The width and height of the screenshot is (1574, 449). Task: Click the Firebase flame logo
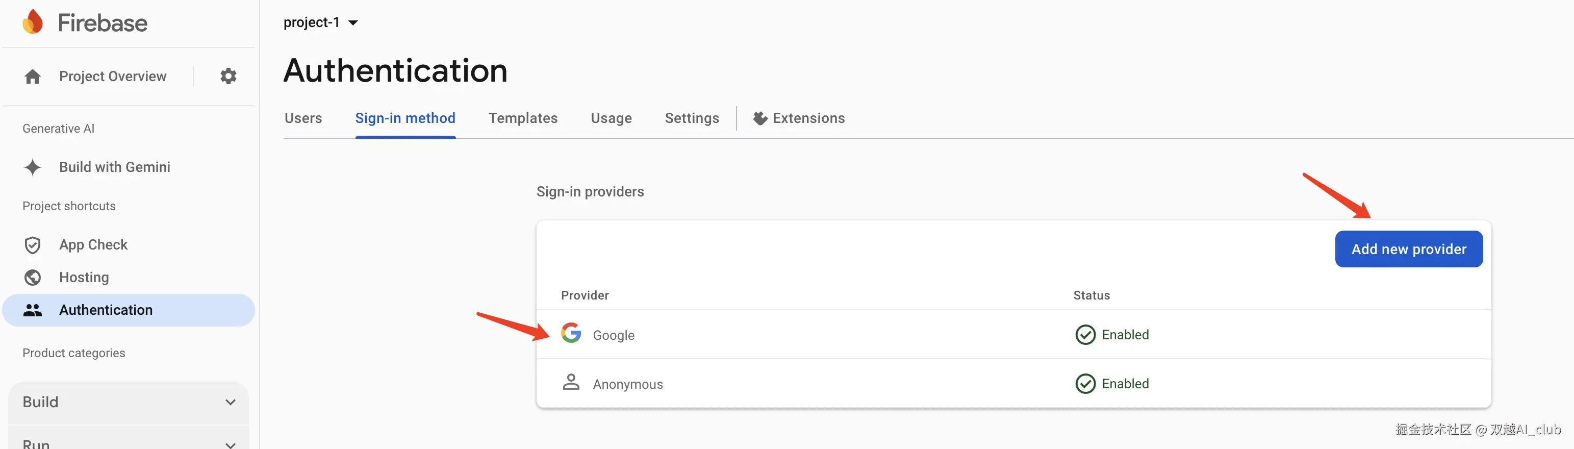[x=32, y=22]
